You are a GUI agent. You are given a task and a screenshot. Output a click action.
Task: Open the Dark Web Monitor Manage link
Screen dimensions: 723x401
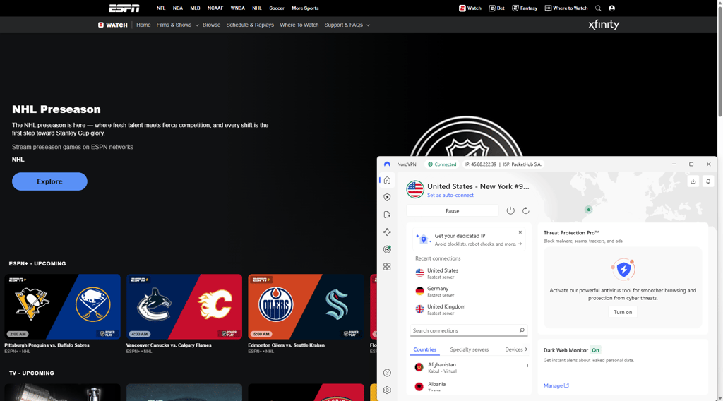(x=556, y=385)
